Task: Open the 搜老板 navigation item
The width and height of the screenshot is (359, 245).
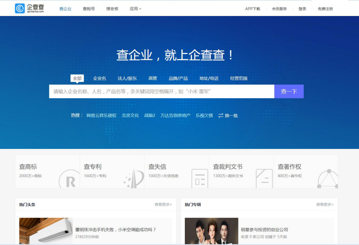Action: pyautogui.click(x=112, y=9)
